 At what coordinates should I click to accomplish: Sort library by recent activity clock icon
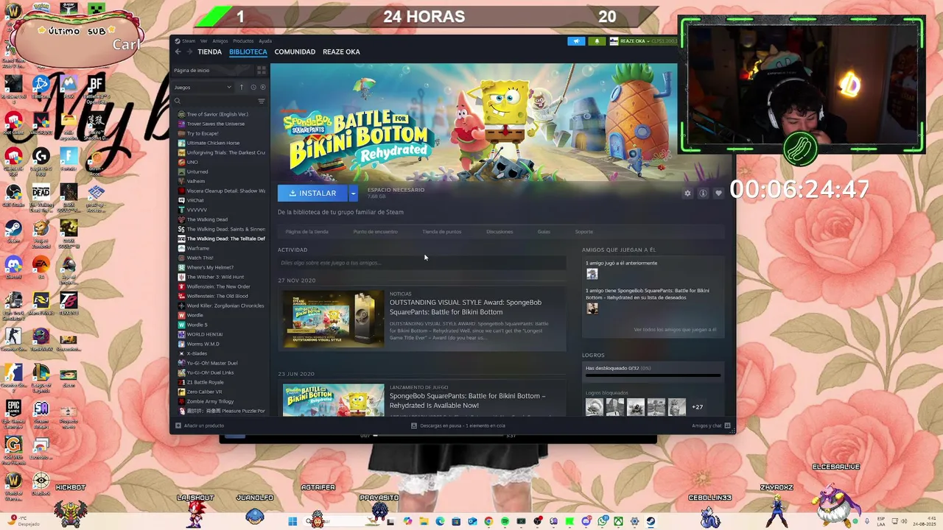click(253, 87)
